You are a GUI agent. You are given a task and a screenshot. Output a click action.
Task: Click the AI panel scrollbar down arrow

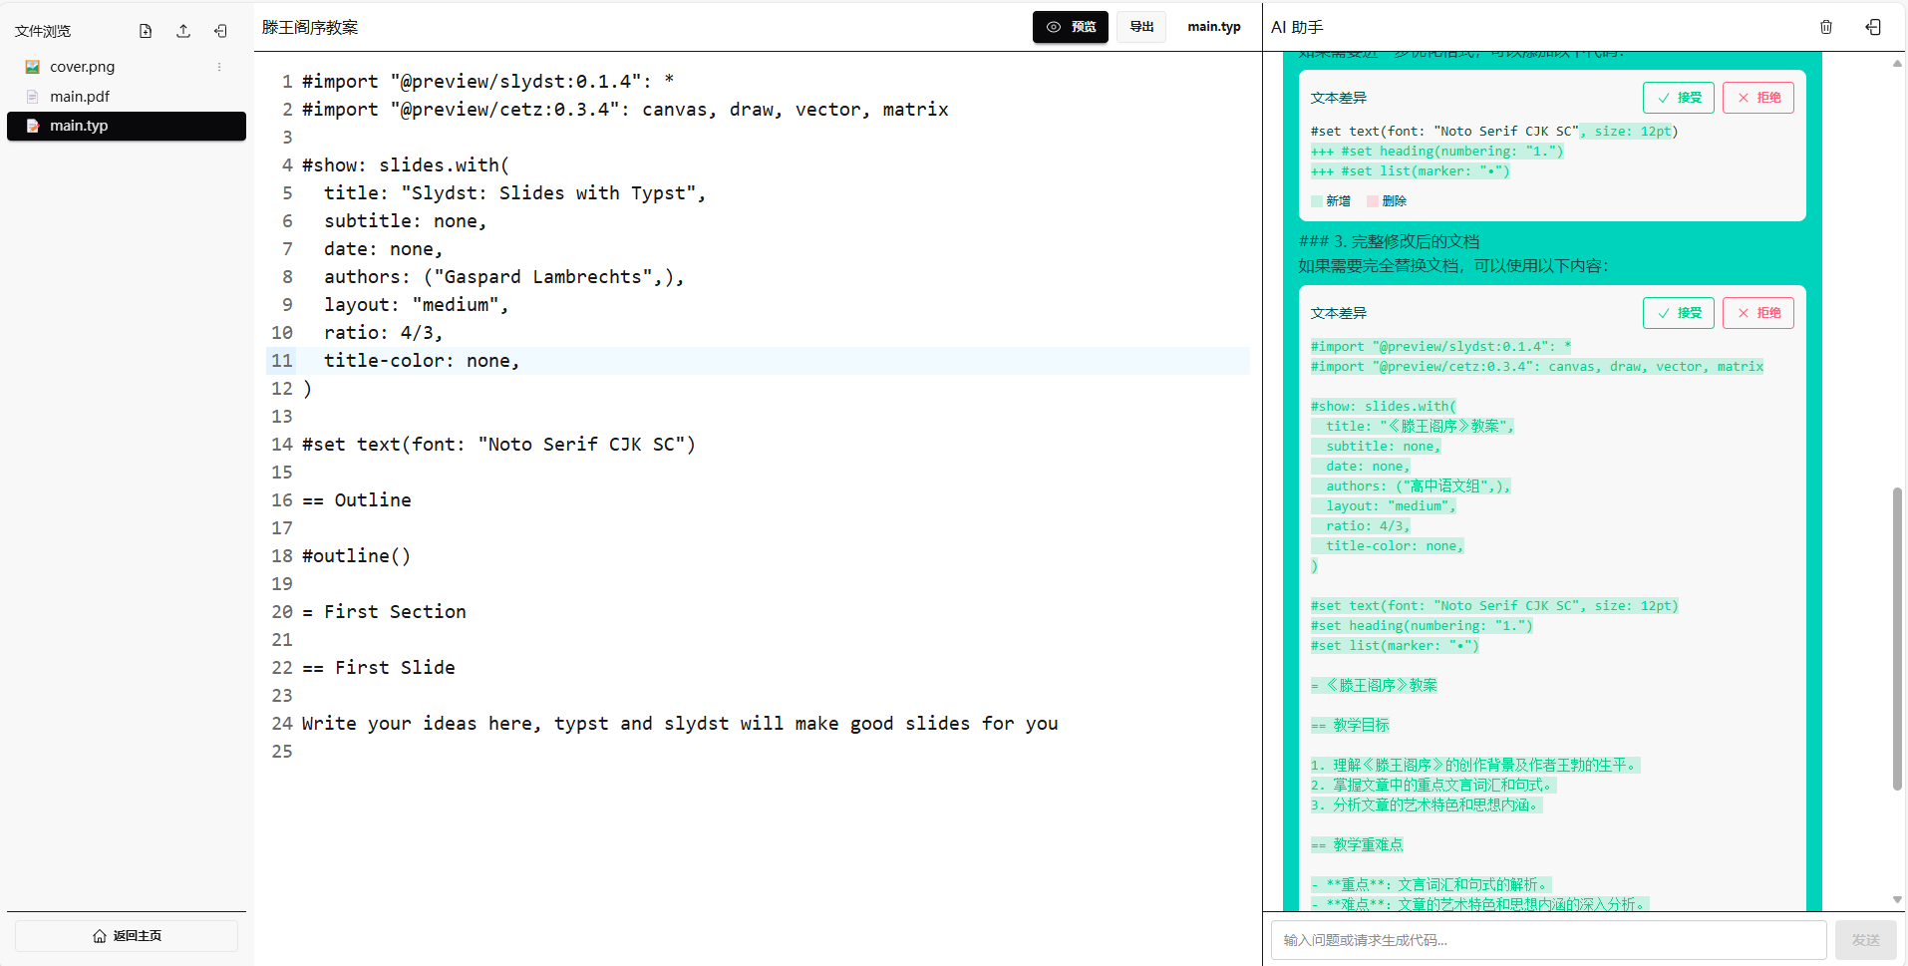tap(1897, 899)
